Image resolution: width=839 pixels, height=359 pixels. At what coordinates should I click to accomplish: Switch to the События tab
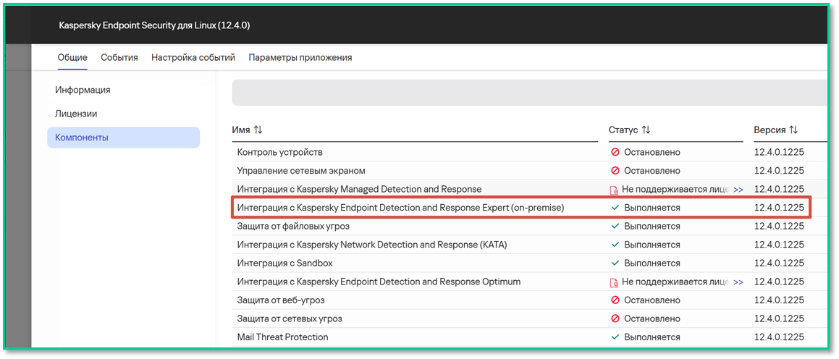(119, 58)
